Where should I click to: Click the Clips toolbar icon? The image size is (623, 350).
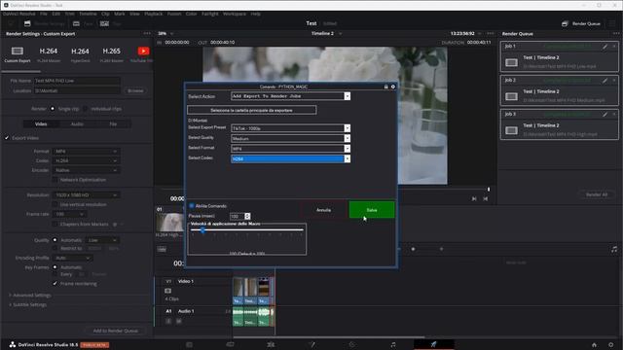104,23
